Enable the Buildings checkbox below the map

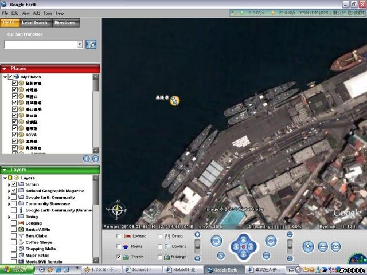pyautogui.click(x=160, y=257)
